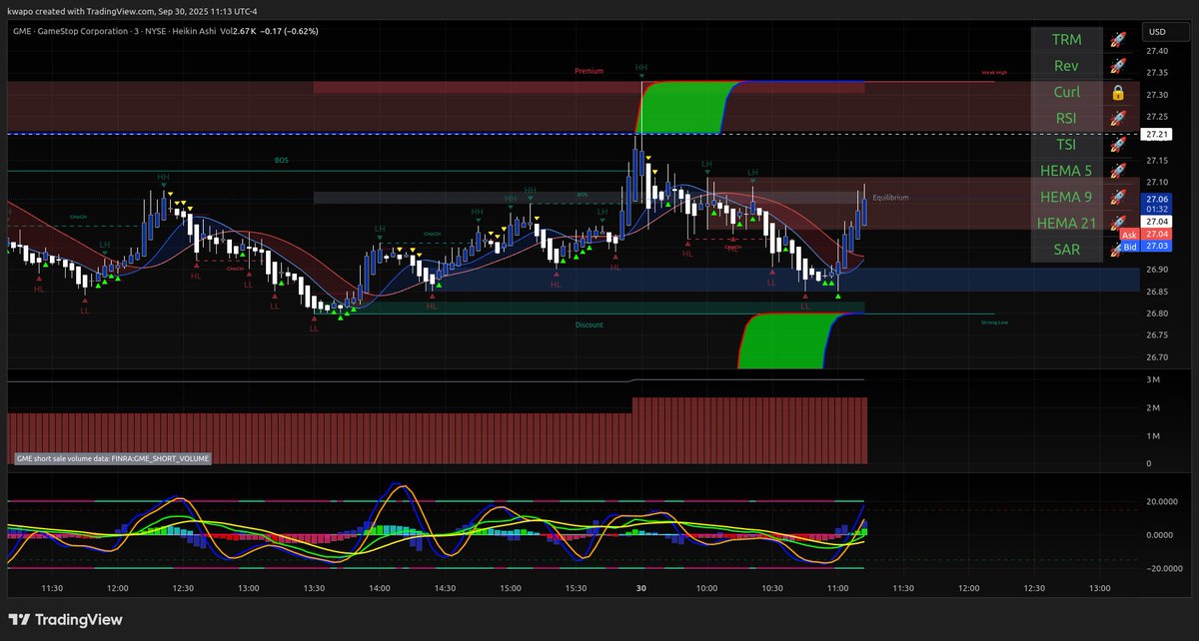Click the 15:00 time axis label

(x=511, y=589)
